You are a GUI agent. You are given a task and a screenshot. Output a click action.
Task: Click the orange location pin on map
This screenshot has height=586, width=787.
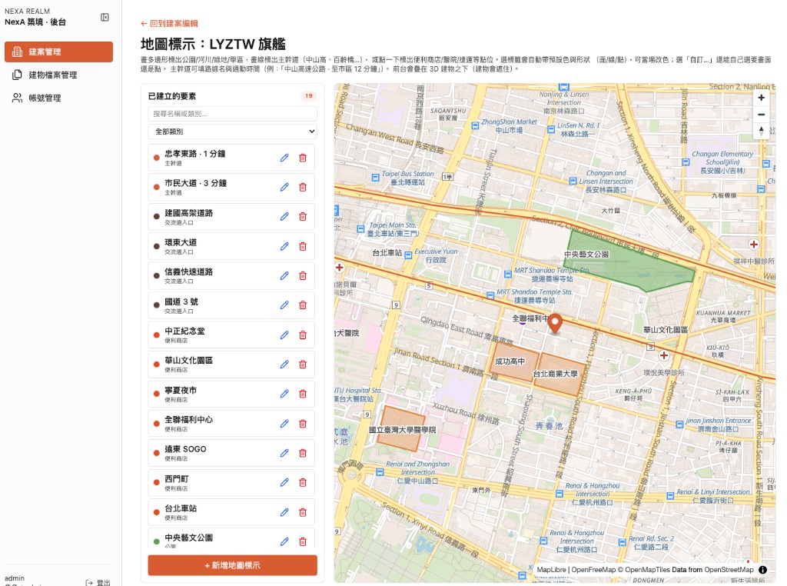click(x=555, y=323)
